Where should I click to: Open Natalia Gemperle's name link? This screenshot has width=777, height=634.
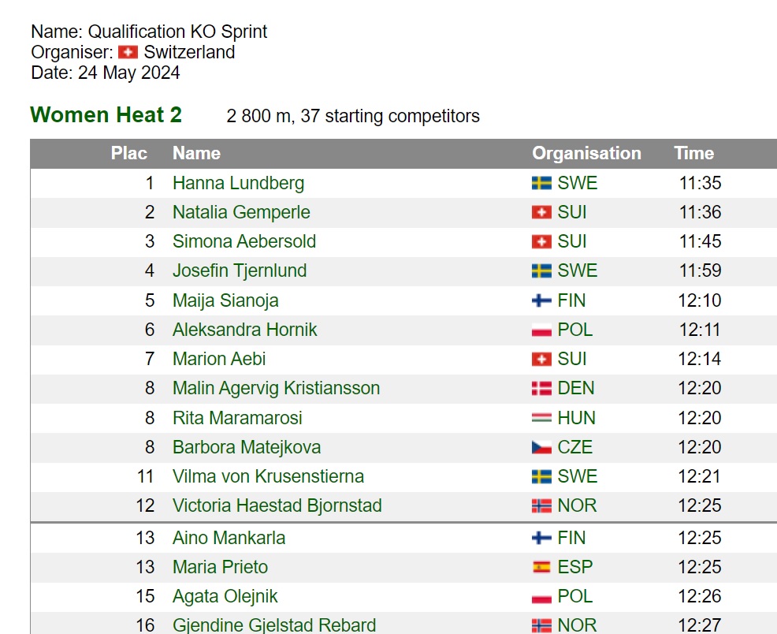[241, 212]
